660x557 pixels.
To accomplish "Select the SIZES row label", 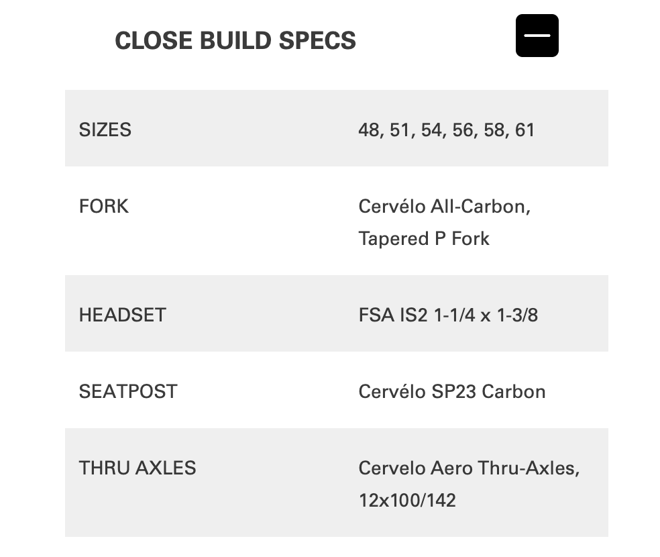I will (x=105, y=130).
